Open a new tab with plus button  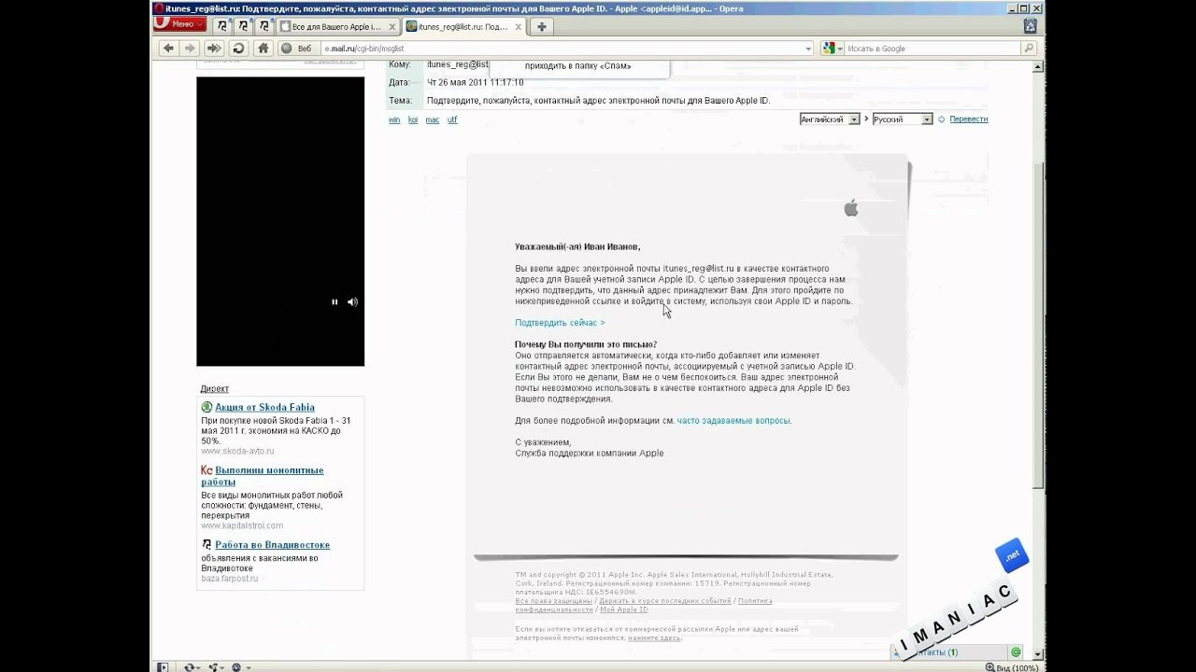tap(541, 27)
